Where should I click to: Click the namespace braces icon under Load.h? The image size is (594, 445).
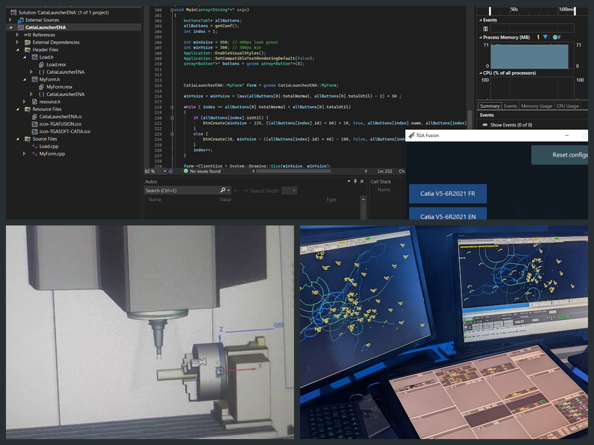(42, 72)
